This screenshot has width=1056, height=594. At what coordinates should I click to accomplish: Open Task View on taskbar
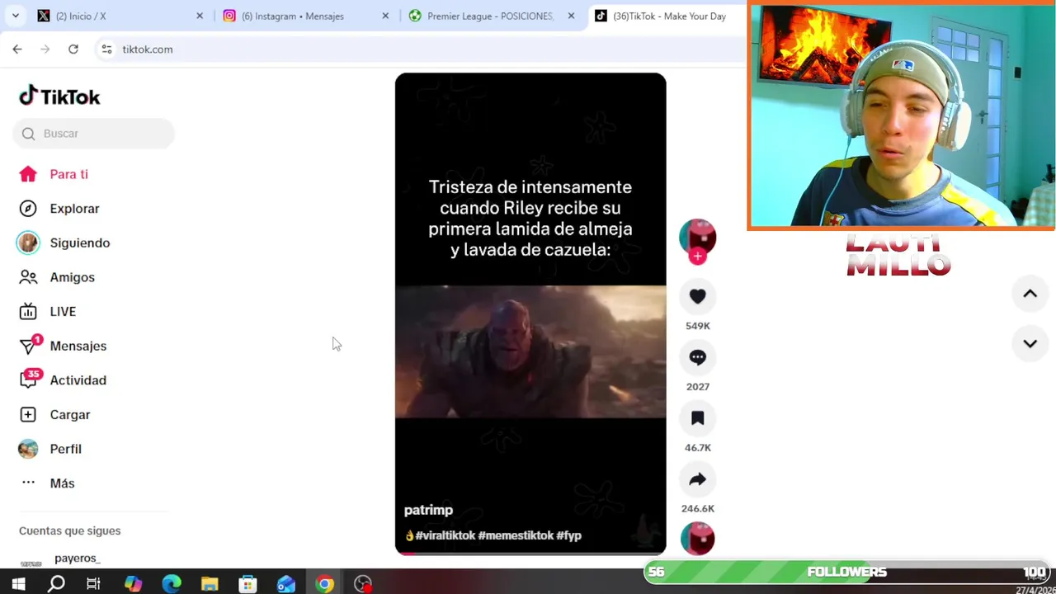(x=94, y=584)
